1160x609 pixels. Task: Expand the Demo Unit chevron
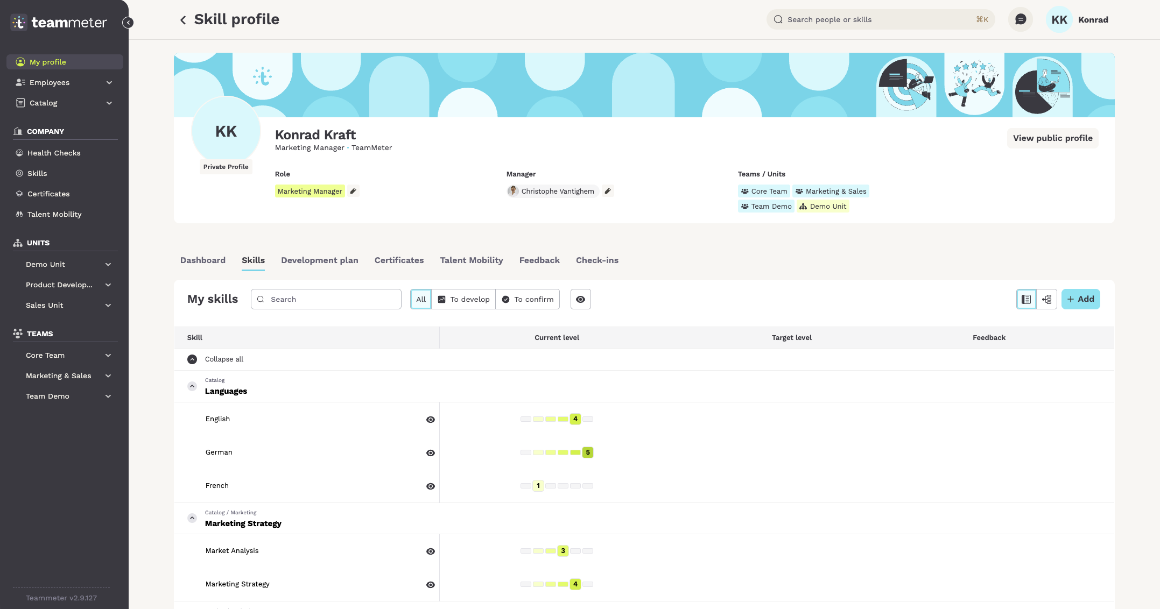108,264
